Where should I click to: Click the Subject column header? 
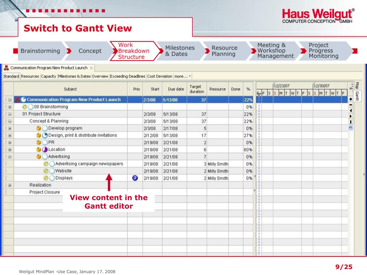coord(71,89)
